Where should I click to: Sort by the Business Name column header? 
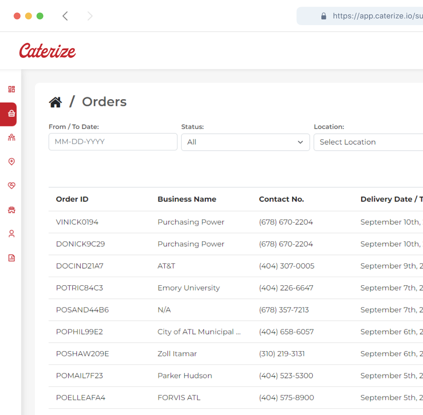187,199
